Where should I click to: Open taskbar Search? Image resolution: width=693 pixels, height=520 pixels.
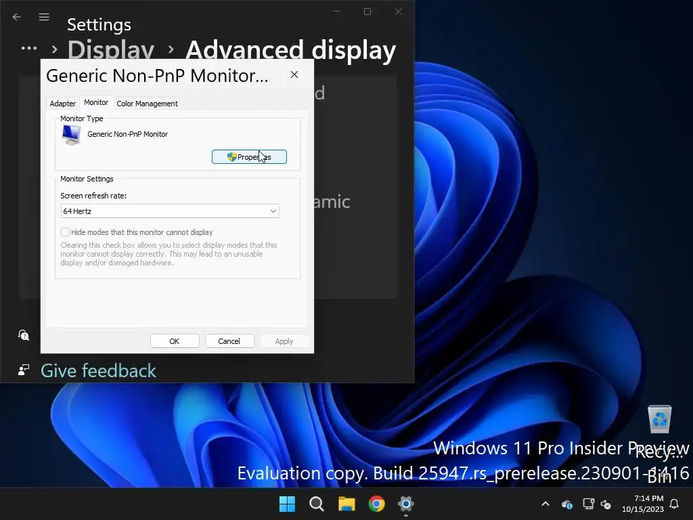317,504
